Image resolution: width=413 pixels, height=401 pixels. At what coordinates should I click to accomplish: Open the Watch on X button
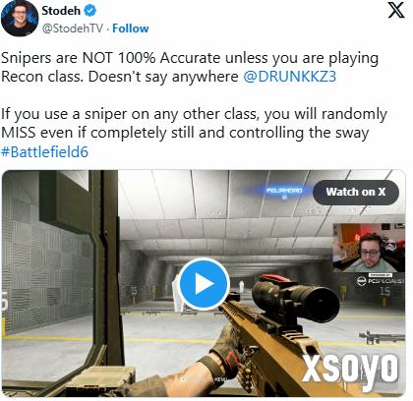point(356,192)
